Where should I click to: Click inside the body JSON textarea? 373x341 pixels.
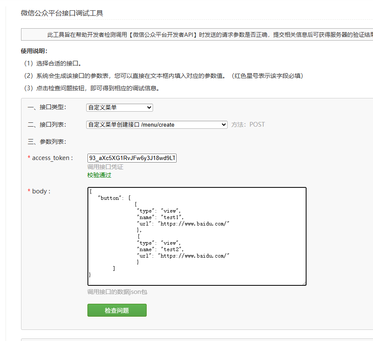click(197, 236)
